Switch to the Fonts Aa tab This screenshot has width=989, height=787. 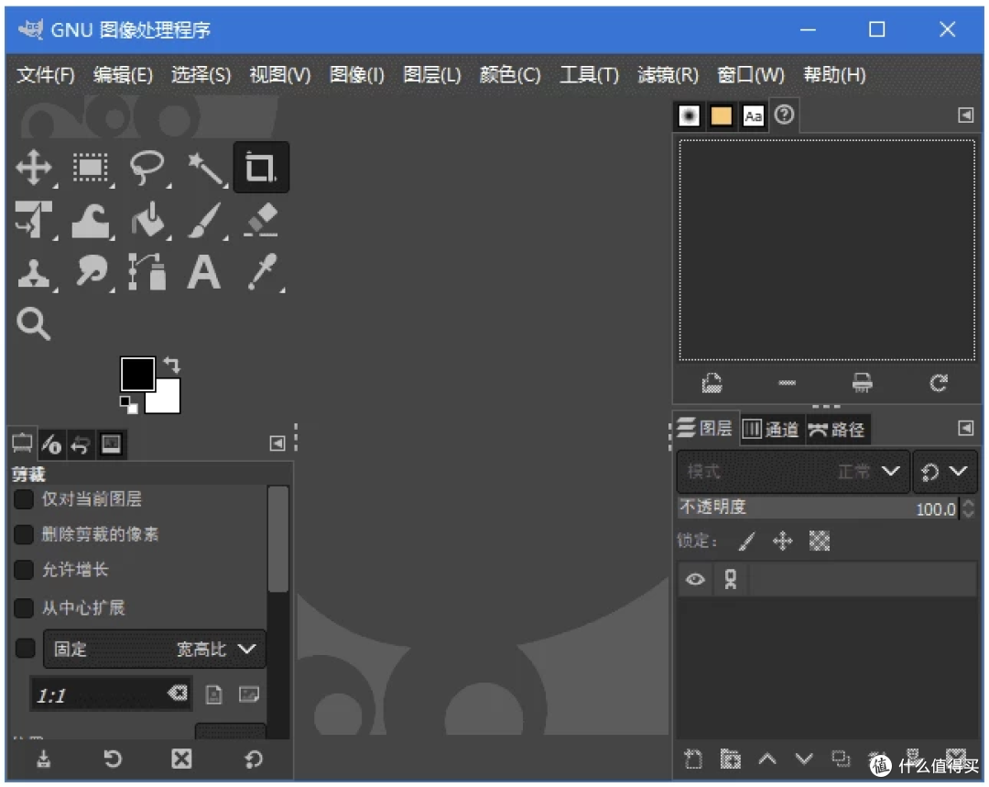[x=753, y=116]
